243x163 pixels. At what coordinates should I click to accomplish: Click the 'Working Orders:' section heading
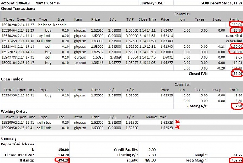(x=15, y=112)
